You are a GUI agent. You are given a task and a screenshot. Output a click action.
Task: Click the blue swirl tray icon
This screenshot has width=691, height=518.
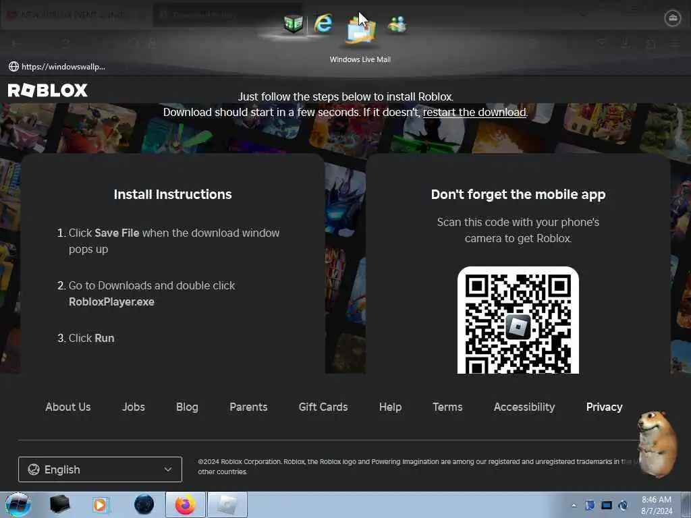click(x=623, y=505)
